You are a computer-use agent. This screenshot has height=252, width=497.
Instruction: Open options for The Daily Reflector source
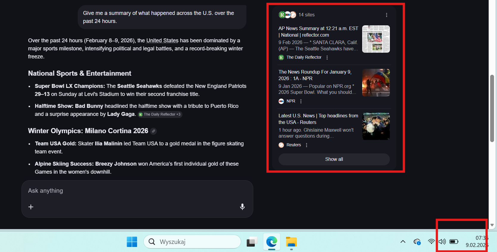pos(327,57)
